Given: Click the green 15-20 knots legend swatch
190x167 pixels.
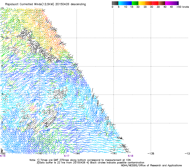Looking at the screenshot, I should [x=135, y=3].
